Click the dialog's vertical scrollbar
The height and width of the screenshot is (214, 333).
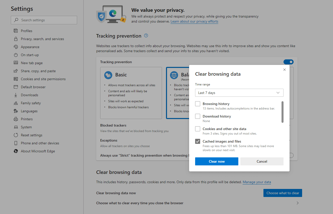(x=283, y=112)
